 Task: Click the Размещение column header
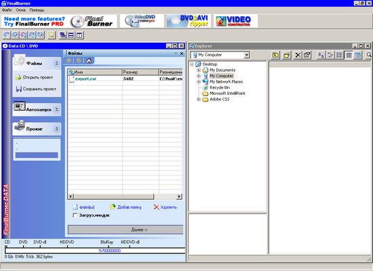(170, 72)
